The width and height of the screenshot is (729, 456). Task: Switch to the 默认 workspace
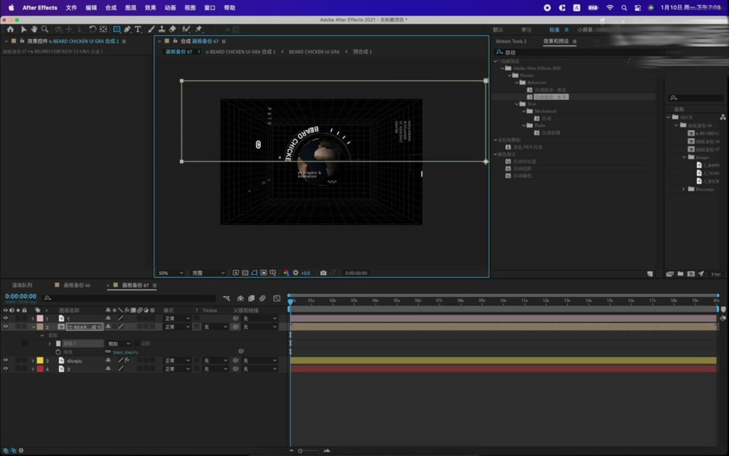[x=498, y=30]
